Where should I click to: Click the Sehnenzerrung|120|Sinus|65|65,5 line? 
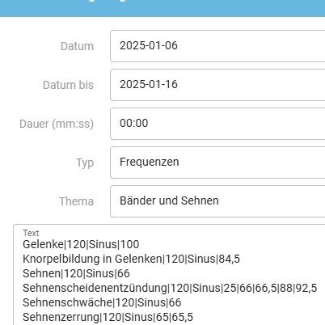click(x=108, y=317)
